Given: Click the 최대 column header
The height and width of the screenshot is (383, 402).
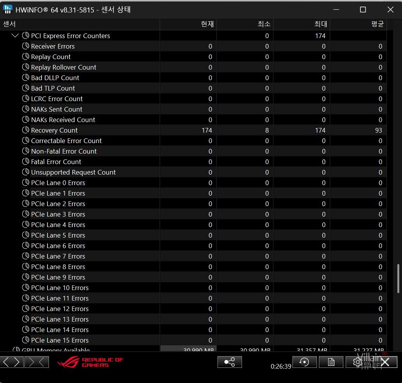Looking at the screenshot, I should coord(302,24).
